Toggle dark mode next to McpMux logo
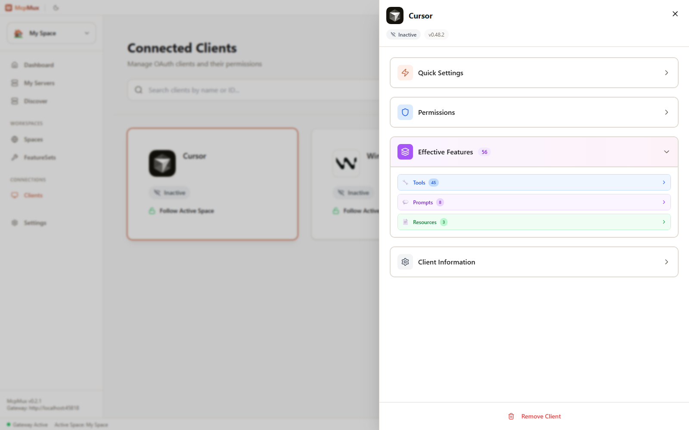Image resolution: width=689 pixels, height=430 pixels. click(56, 7)
